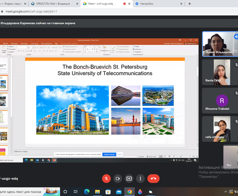Click the present screen button
This screenshot has width=238, height=196.
pos(129,179)
